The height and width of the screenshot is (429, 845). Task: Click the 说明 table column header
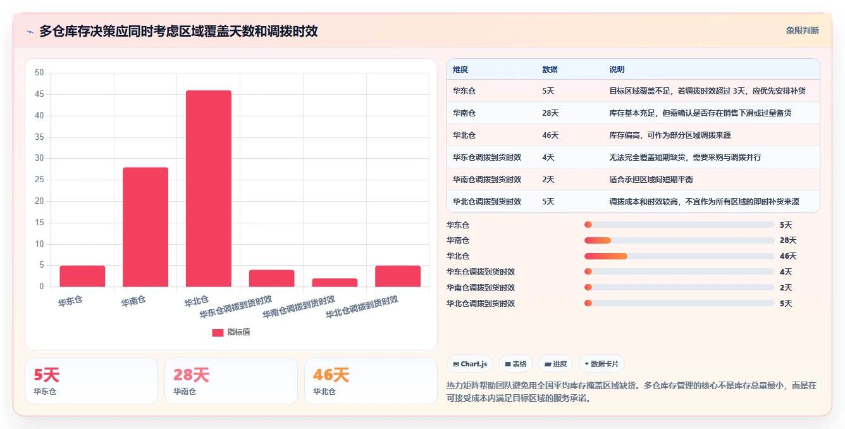pos(617,70)
